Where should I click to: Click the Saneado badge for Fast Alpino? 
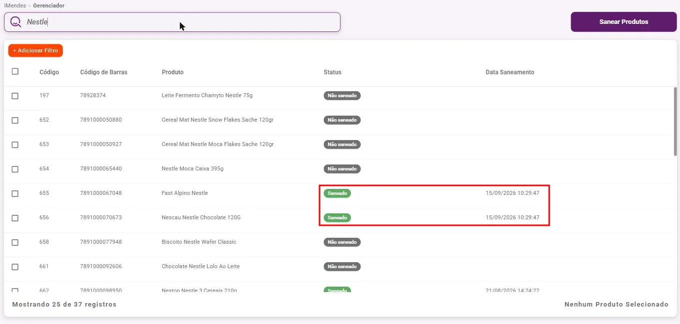pyautogui.click(x=337, y=193)
